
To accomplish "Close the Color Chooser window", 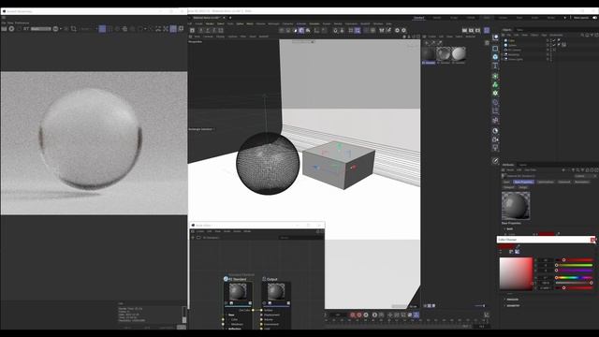I will [x=592, y=240].
